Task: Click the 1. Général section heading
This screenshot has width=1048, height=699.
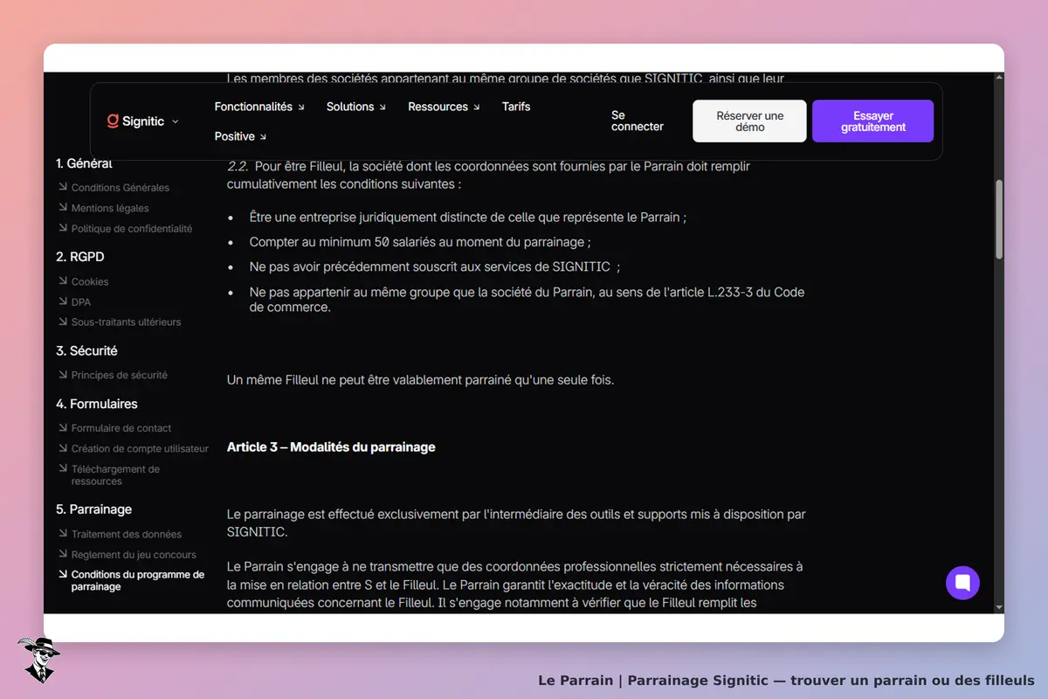Action: (84, 163)
